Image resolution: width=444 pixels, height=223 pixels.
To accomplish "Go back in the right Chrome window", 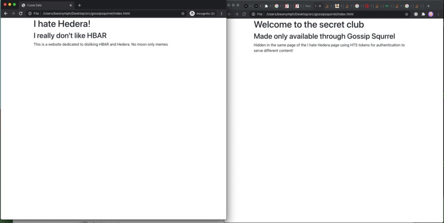I will click(229, 14).
